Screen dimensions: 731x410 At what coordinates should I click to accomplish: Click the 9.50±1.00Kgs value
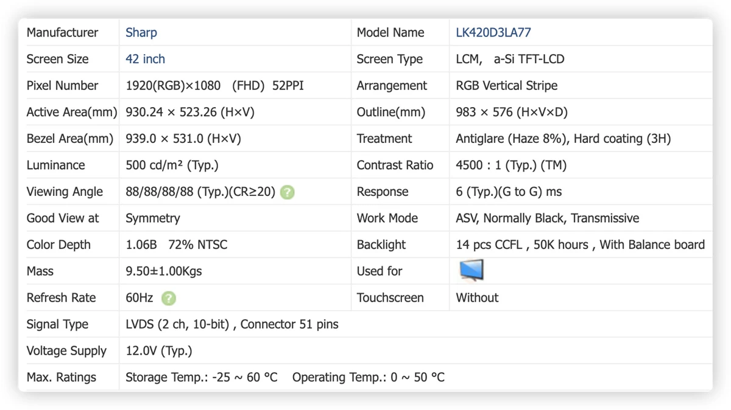pos(164,271)
